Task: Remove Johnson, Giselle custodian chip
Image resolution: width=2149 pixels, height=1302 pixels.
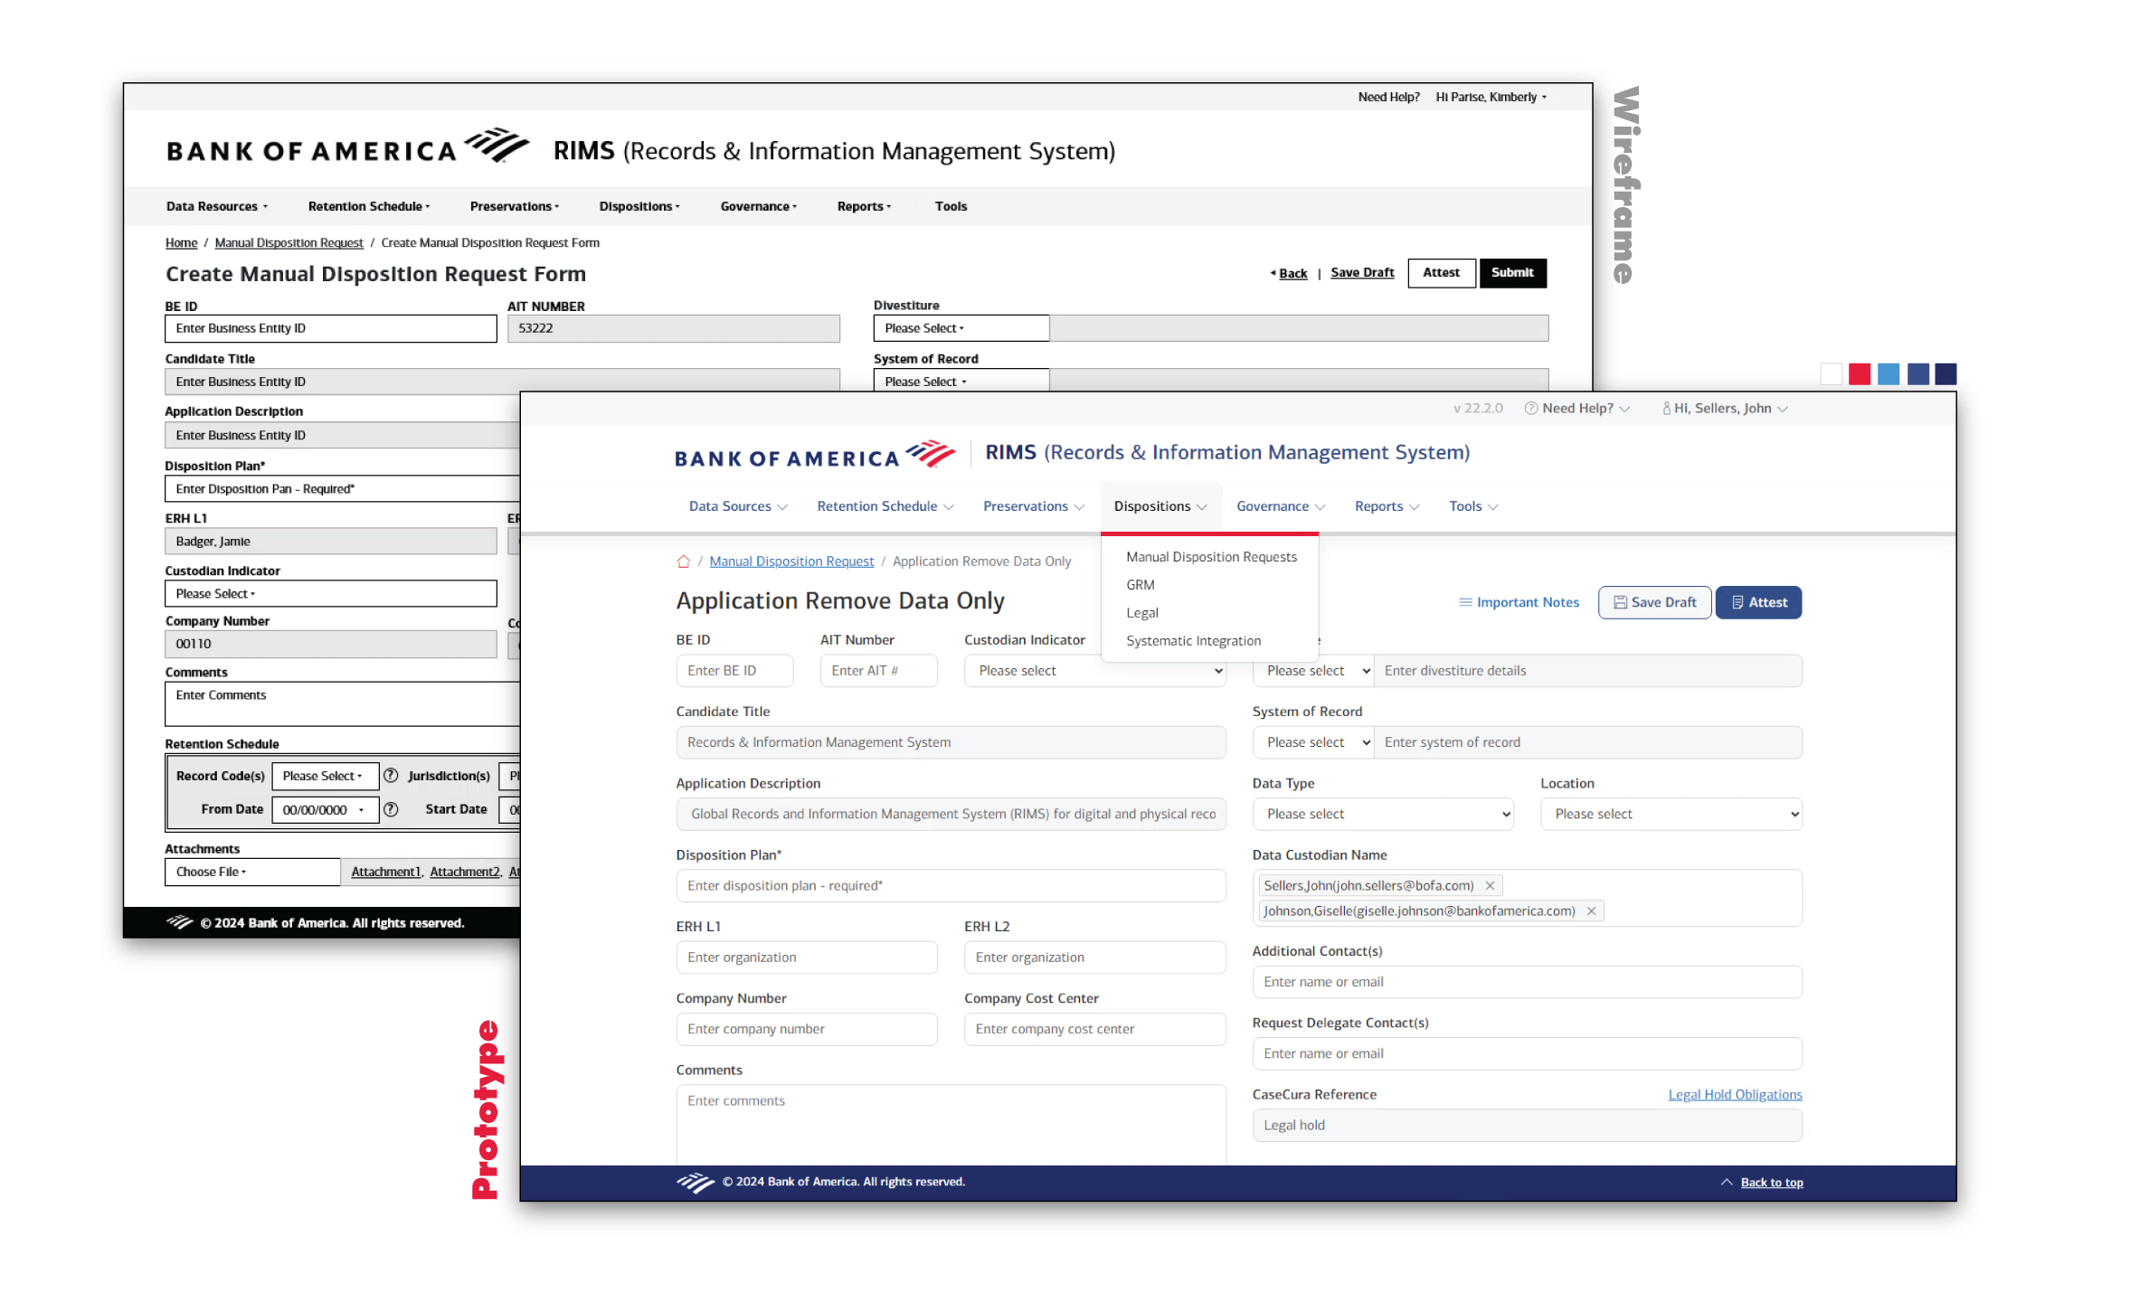Action: (1591, 910)
